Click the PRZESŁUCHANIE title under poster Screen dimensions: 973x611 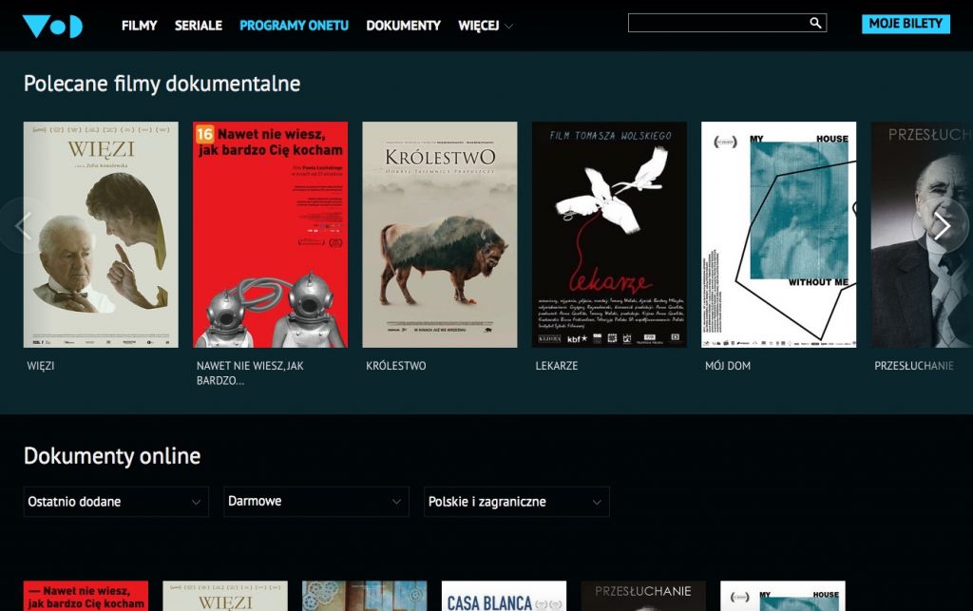point(914,366)
